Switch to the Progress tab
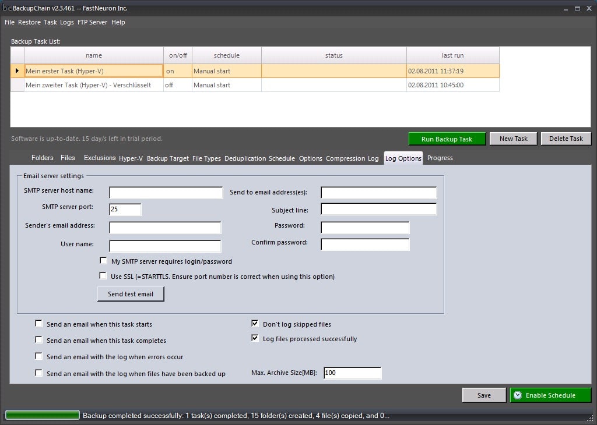The height and width of the screenshot is (425, 597). tap(440, 158)
